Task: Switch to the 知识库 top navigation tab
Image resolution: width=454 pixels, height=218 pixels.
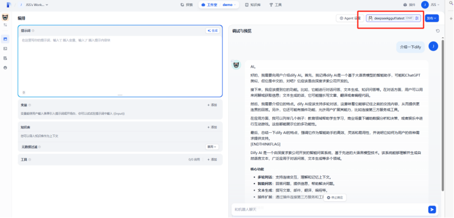Action: (252, 4)
